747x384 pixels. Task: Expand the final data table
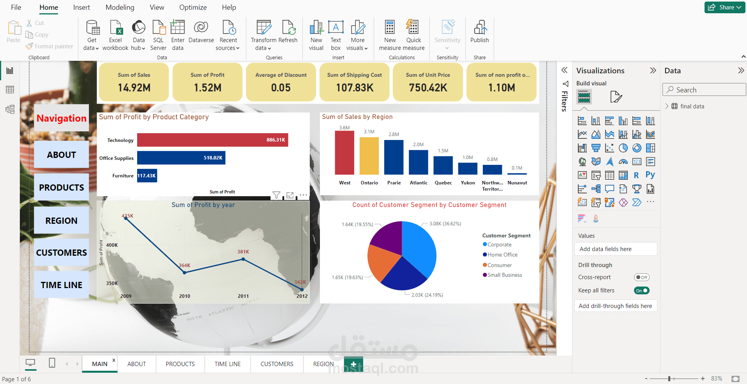tap(668, 106)
